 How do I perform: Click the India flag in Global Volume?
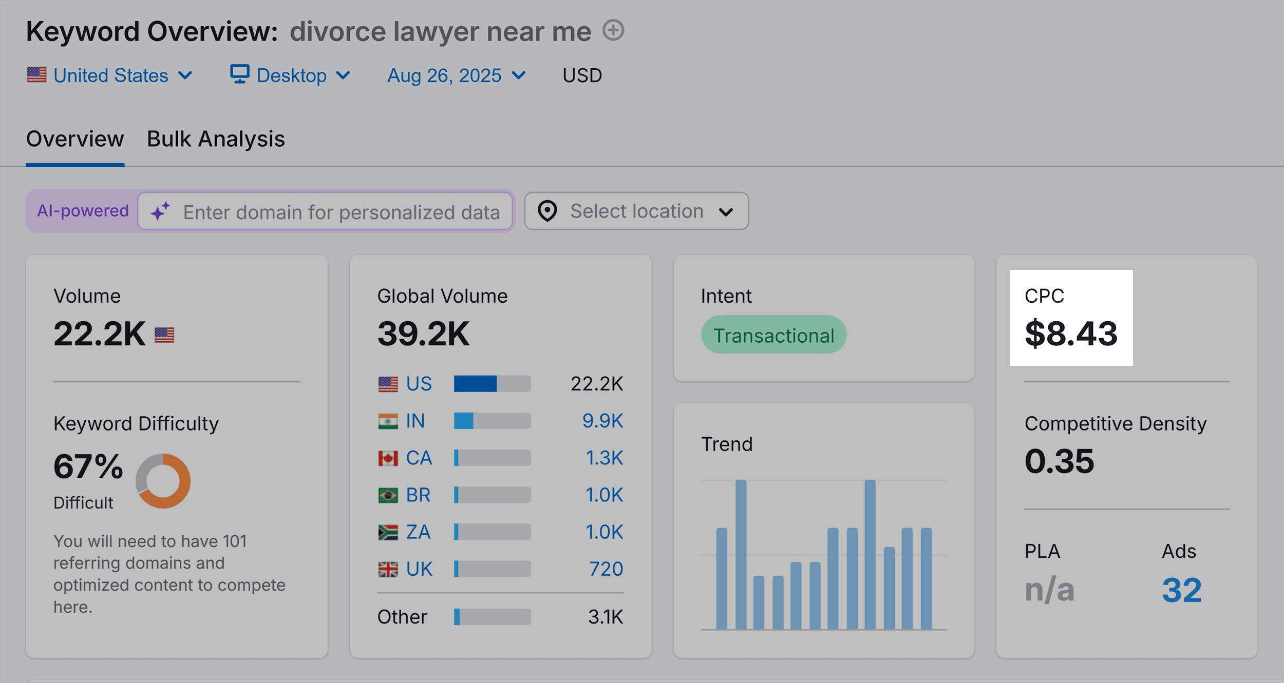click(x=388, y=421)
